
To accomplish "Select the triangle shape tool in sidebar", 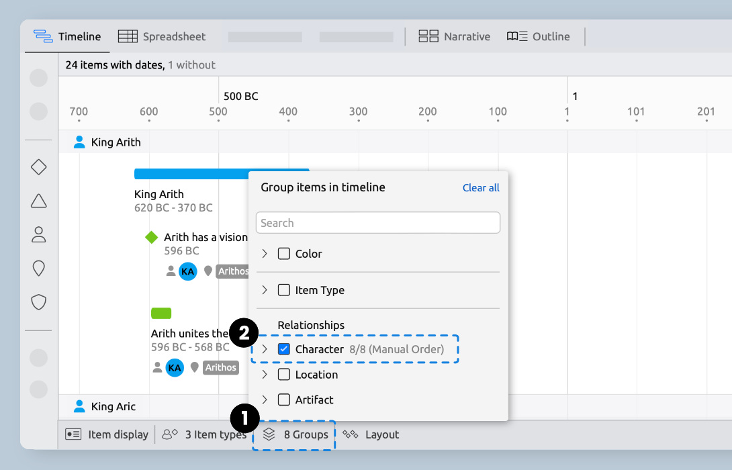I will 39,201.
